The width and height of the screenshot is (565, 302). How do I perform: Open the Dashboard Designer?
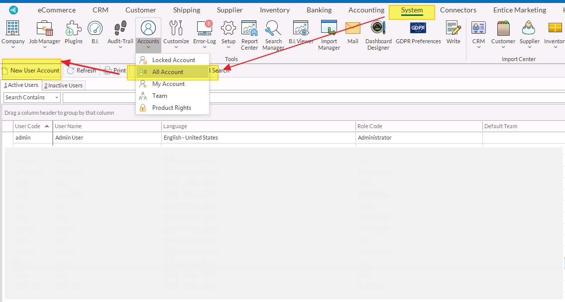tap(378, 30)
